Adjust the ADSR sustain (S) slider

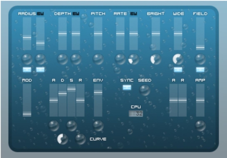point(71,100)
